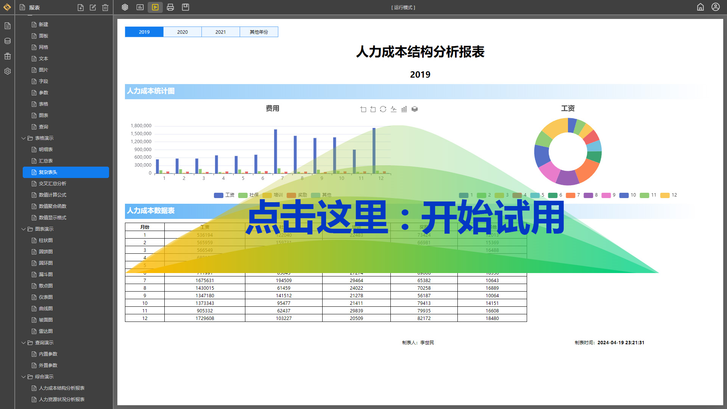This screenshot has height=409, width=727.
Task: Switch the 费用 chart to bar view
Action: pyautogui.click(x=404, y=109)
